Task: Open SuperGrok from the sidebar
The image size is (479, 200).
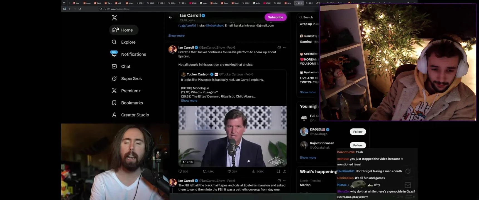Action: pos(127,79)
